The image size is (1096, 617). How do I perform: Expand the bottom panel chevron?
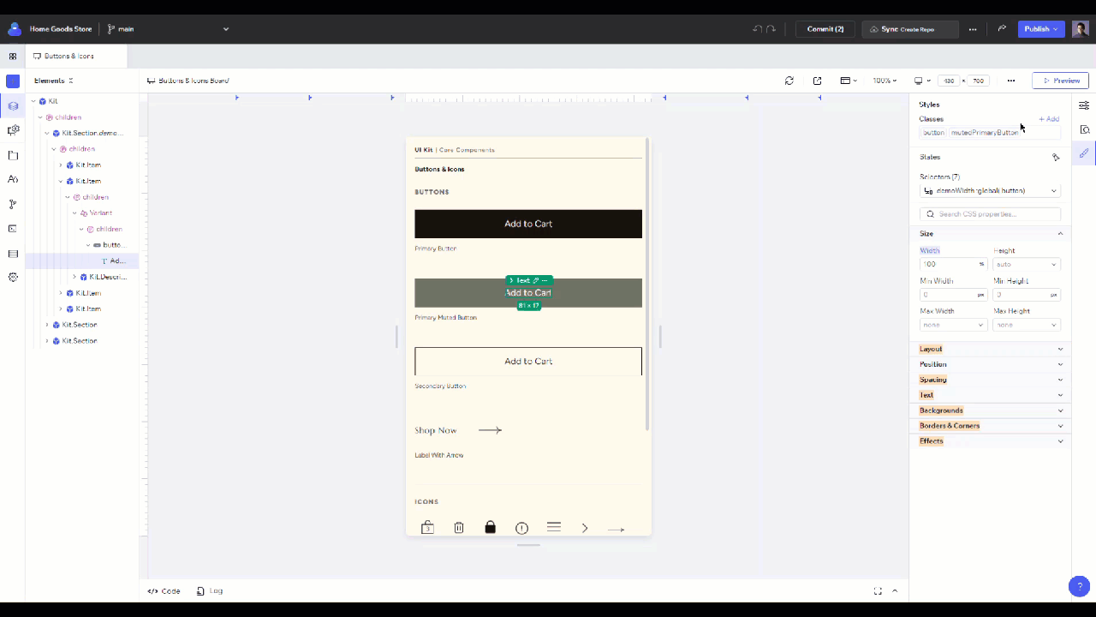pos(895,591)
